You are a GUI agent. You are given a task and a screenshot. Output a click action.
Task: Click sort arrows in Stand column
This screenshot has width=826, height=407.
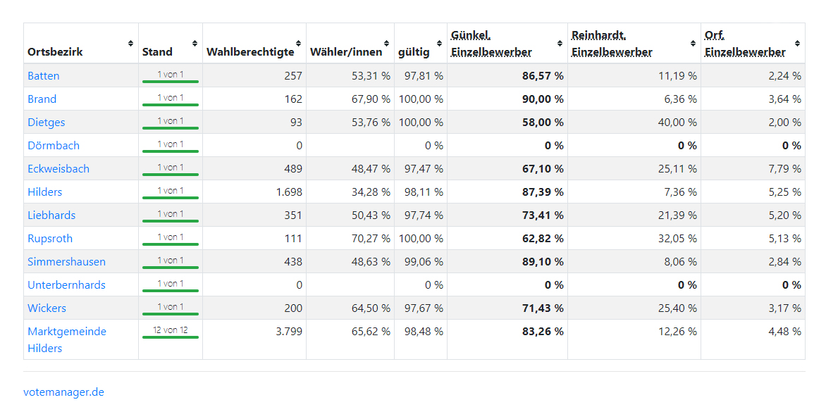[195, 43]
